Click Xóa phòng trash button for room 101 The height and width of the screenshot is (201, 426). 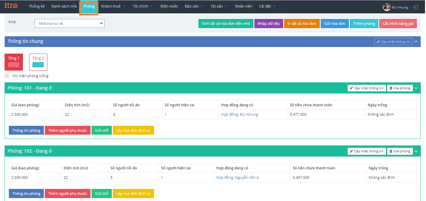[400, 88]
